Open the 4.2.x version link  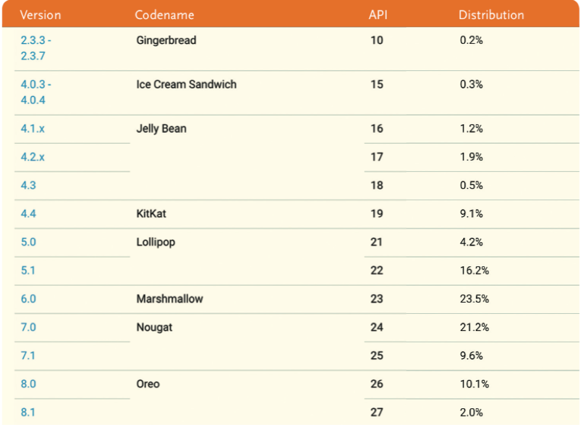coord(33,157)
